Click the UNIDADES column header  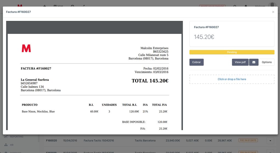pyautogui.click(x=109, y=105)
